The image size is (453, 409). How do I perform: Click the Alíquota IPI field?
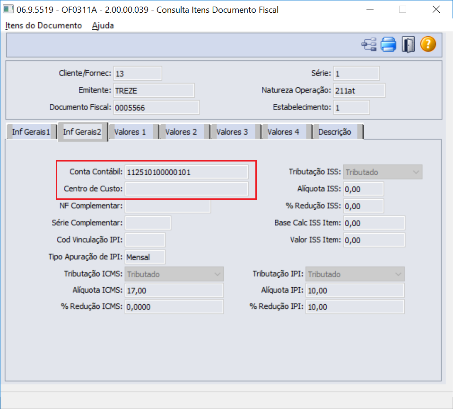coord(355,290)
